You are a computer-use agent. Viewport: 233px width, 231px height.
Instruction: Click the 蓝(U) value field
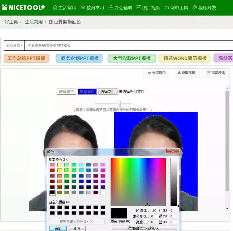click(x=173, y=222)
